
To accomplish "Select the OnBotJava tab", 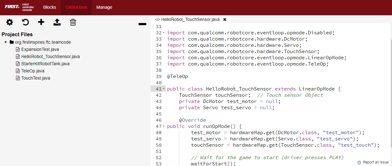I will (x=76, y=7).
